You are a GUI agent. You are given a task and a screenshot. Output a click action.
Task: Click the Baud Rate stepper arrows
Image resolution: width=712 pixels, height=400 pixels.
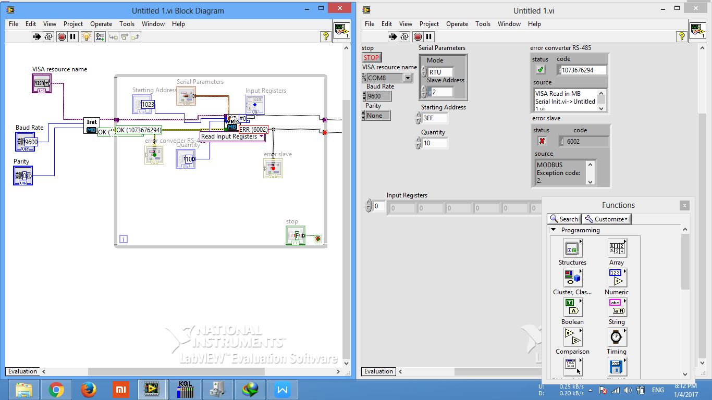pos(364,96)
